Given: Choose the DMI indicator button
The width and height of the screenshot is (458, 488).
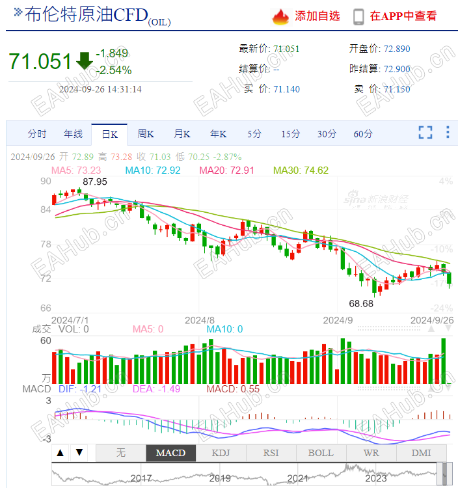Looking at the screenshot, I should pos(422,453).
